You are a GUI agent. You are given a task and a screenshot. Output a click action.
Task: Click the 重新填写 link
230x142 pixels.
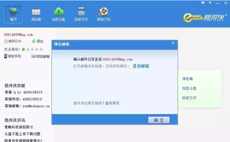[112, 103]
